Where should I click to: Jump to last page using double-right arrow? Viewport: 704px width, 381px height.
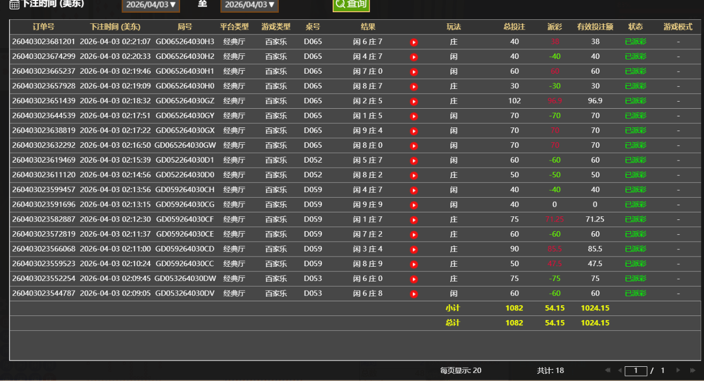[692, 370]
